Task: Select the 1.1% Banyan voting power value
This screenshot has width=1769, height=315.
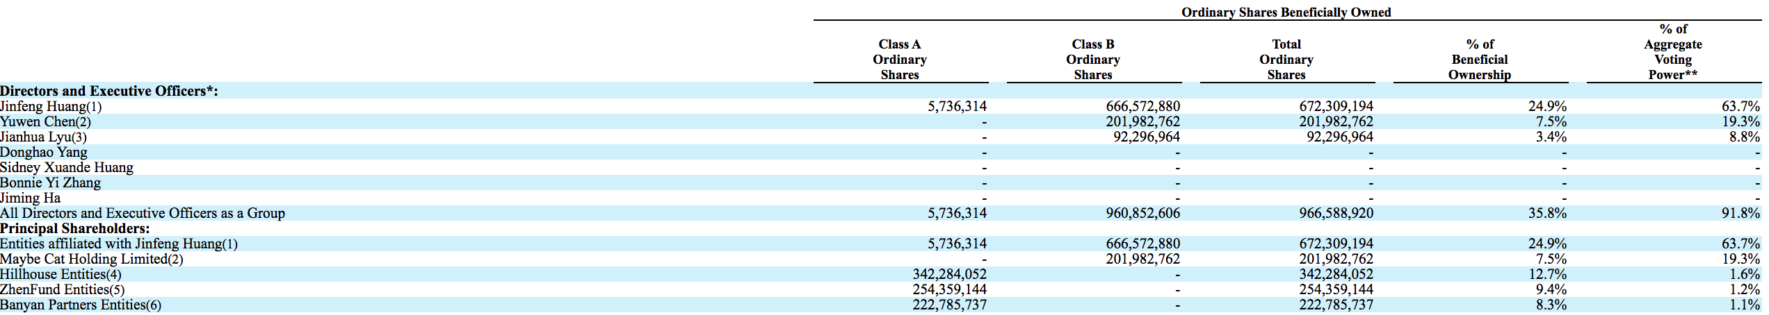Action: click(x=1745, y=305)
